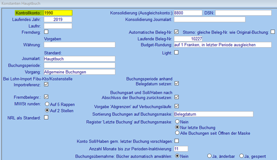
Task: Tick the Light checkbox
Action: [176, 53]
